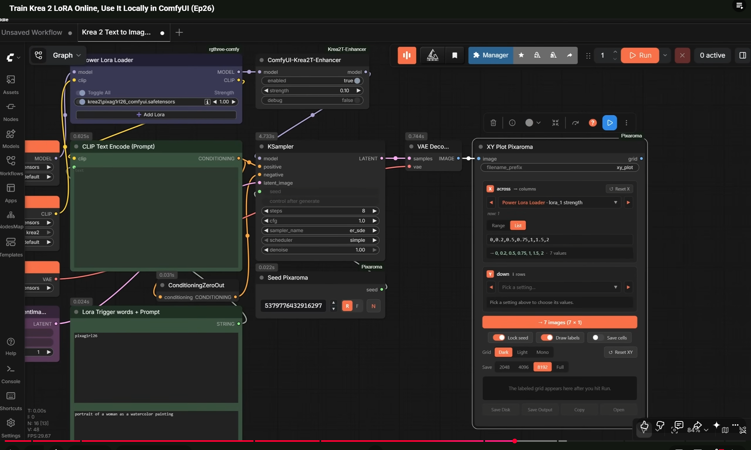Viewport: 751px width, 450px height.
Task: Open the Apps sidebar panel
Action: click(11, 193)
